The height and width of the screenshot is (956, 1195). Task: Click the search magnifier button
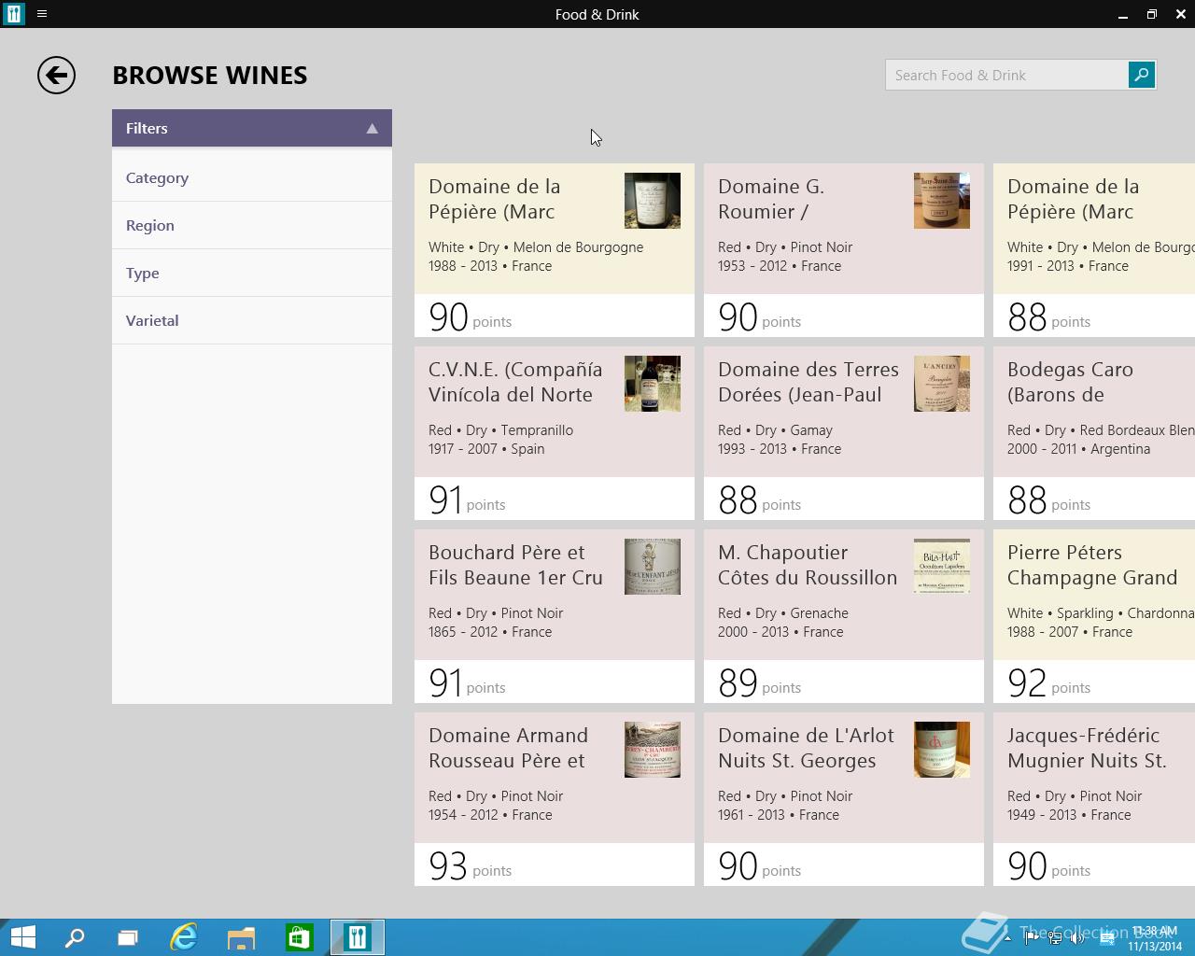click(x=1141, y=75)
